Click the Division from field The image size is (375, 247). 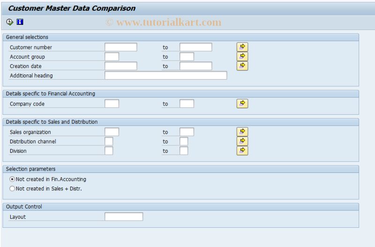pos(109,151)
